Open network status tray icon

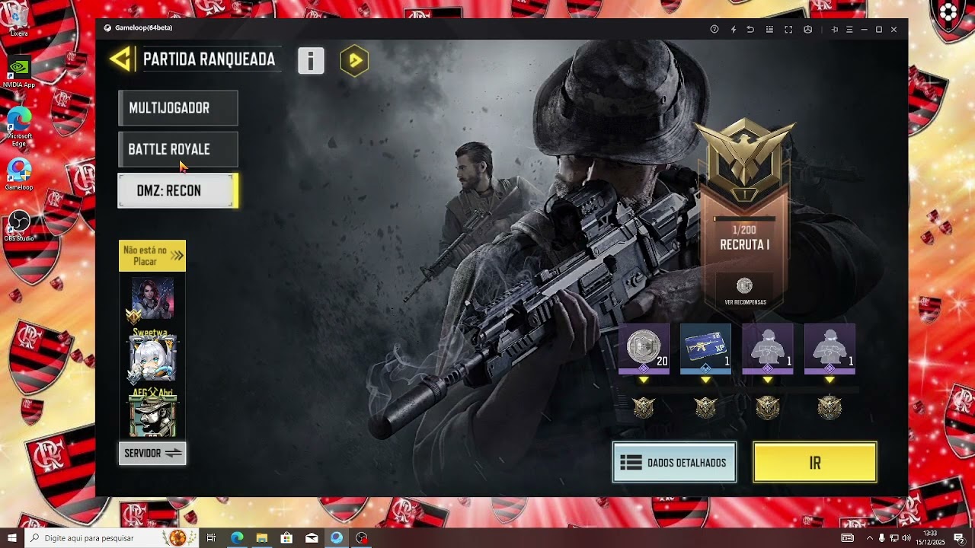pyautogui.click(x=893, y=538)
